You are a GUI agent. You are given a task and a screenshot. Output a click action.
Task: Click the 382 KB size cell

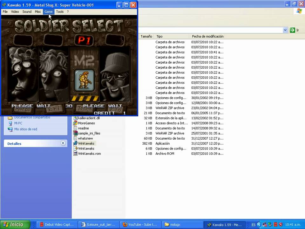pyautogui.click(x=147, y=143)
